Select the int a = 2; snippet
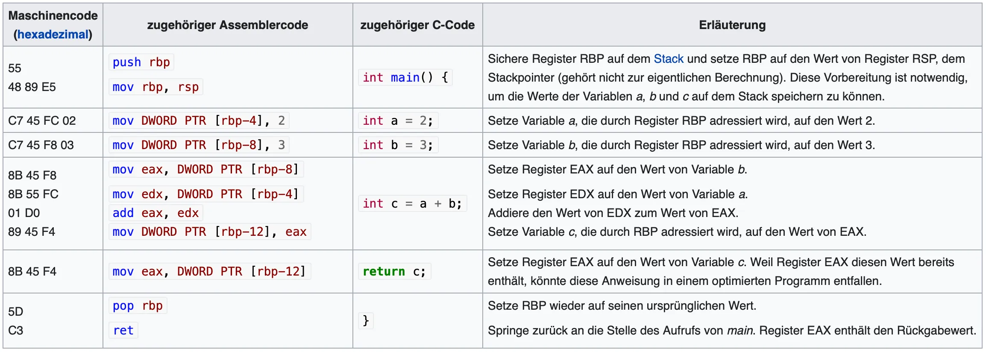 (x=398, y=121)
